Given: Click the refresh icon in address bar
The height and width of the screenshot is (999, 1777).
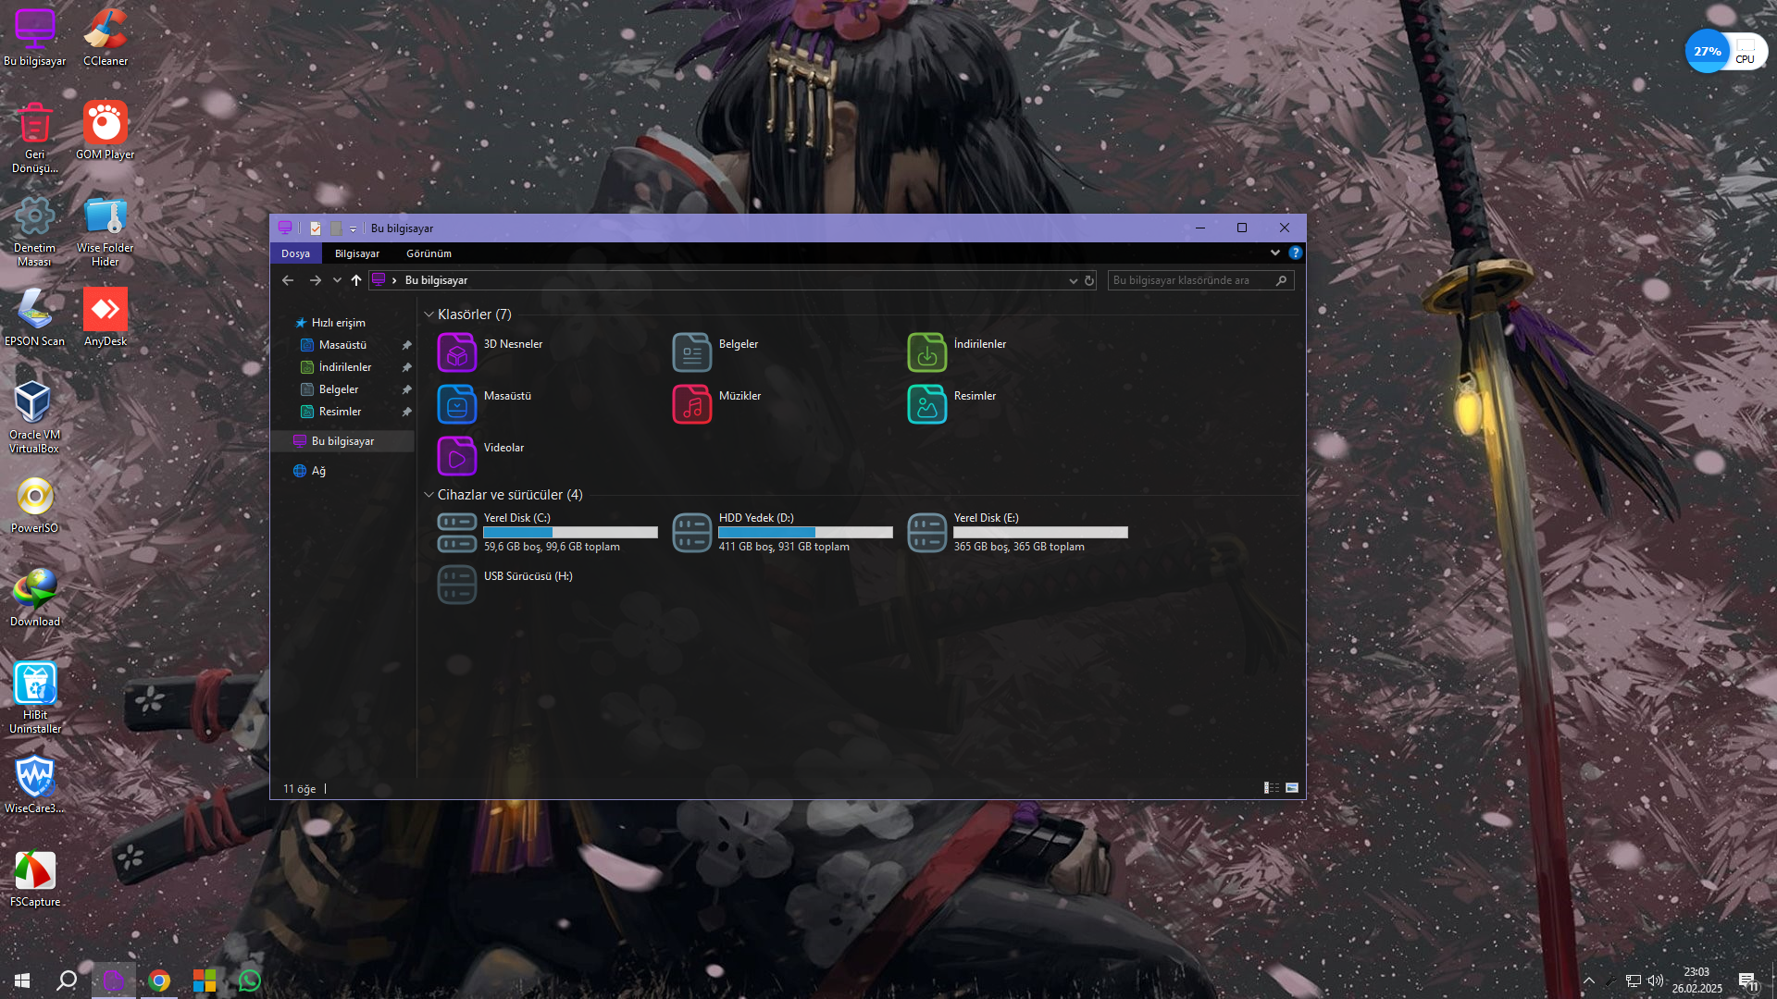Looking at the screenshot, I should click(1089, 280).
